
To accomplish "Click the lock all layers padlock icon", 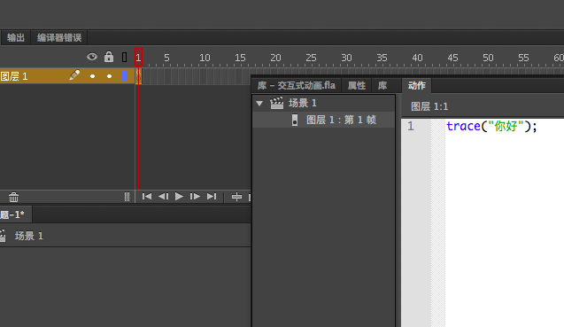I will coord(109,57).
